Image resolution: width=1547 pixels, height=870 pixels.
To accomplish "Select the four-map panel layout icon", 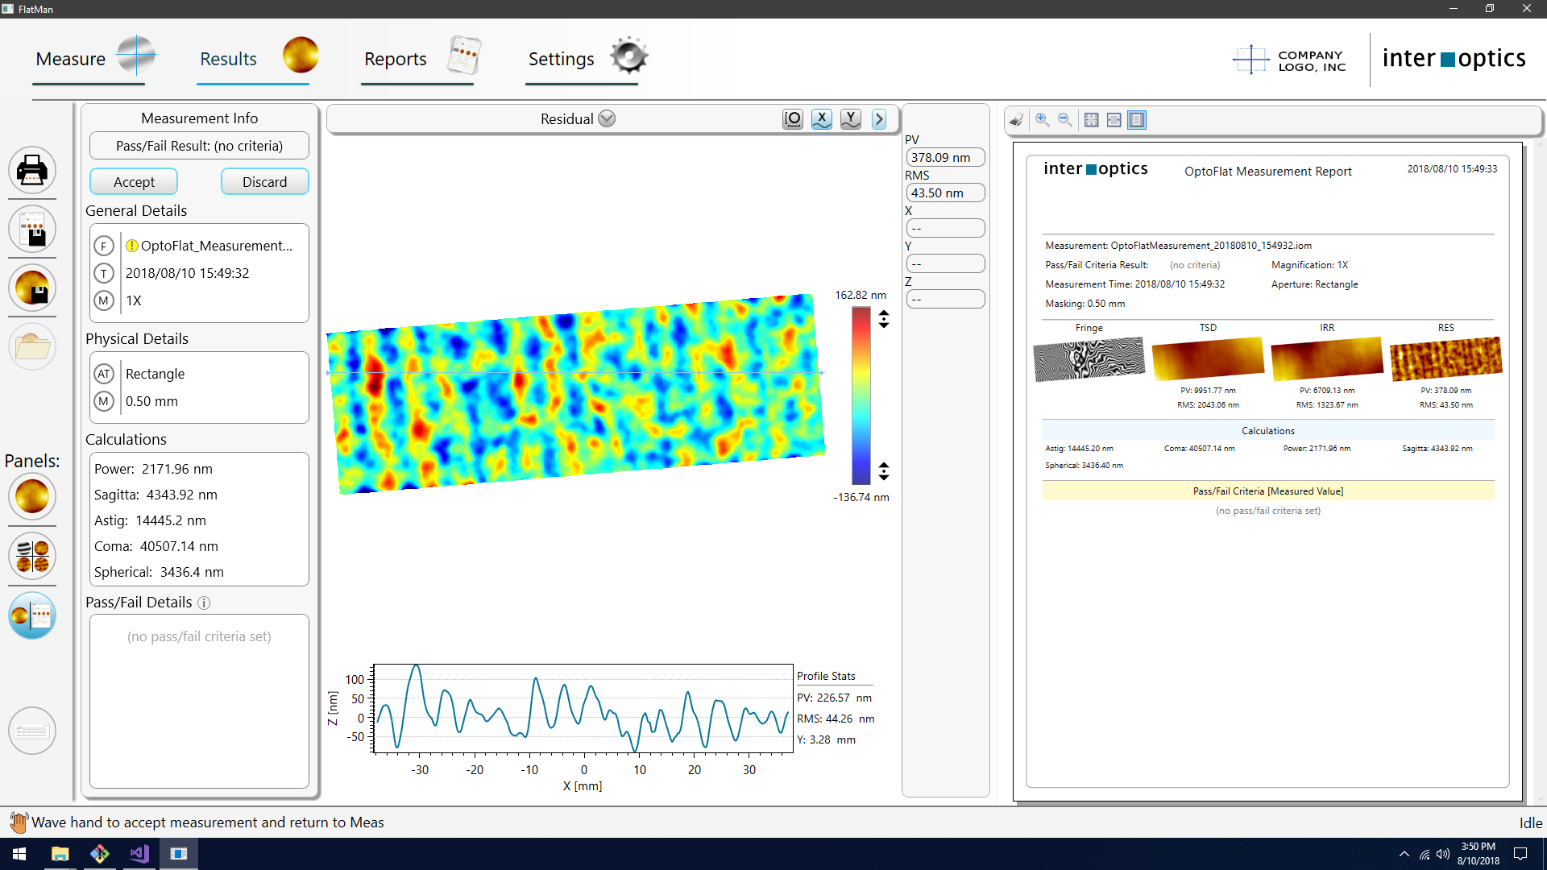I will pos(32,556).
